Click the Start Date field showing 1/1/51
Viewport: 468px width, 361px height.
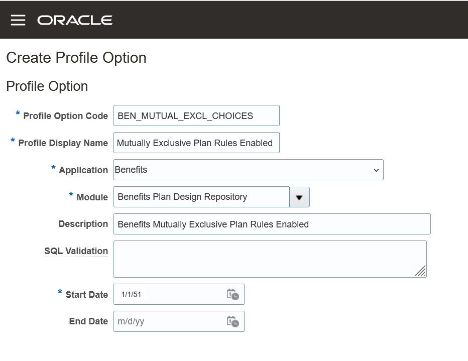pyautogui.click(x=169, y=295)
